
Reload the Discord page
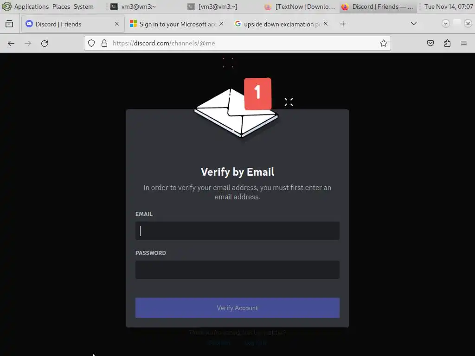pos(45,43)
